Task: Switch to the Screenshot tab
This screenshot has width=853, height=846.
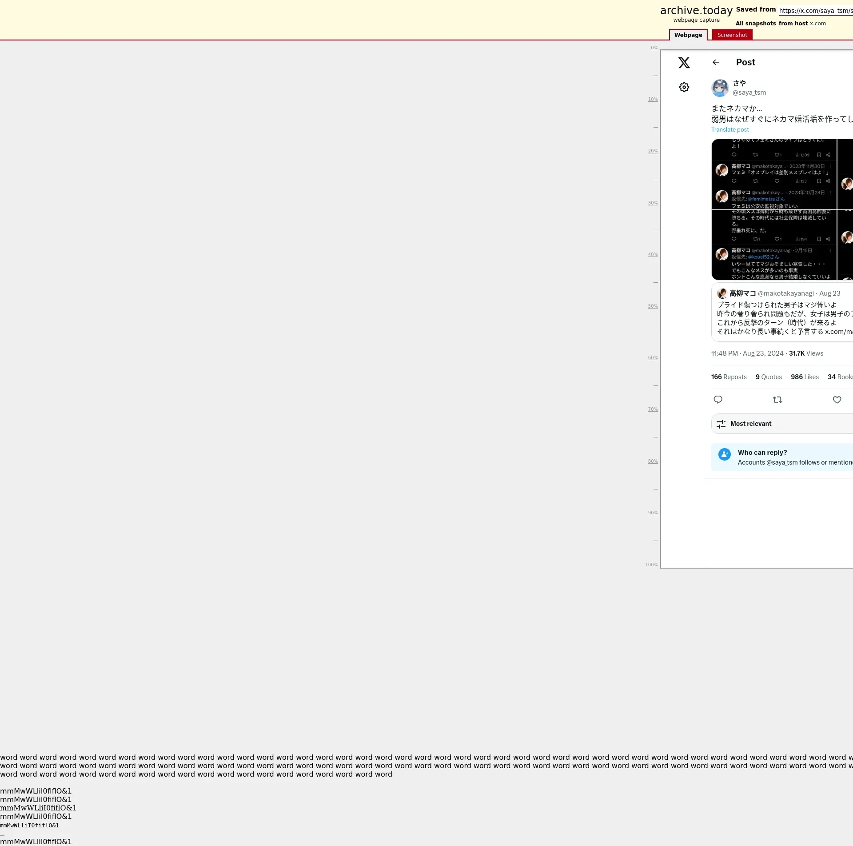Action: [x=732, y=35]
